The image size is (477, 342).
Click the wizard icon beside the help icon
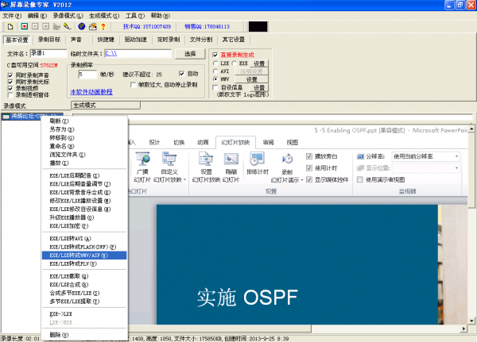click(93, 26)
